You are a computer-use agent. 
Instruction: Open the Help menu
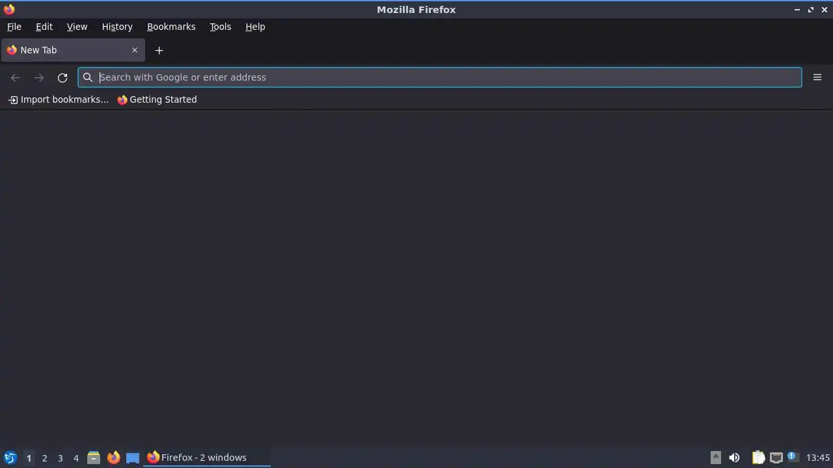[x=255, y=27]
